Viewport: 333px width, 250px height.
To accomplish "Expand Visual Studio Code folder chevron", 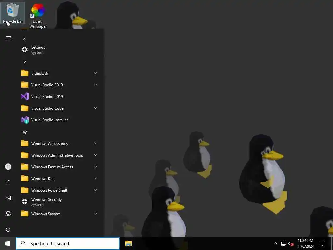I will tap(96, 108).
